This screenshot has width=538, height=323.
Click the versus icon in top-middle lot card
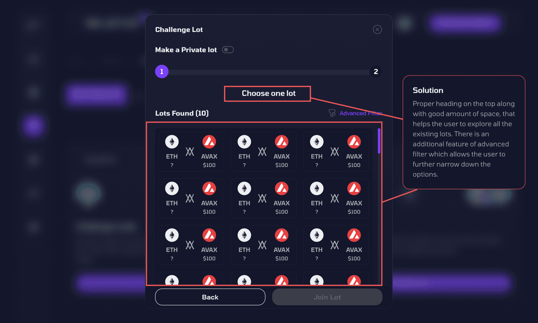(262, 152)
